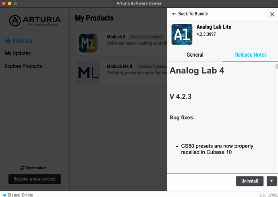
Task: Switch to the General tab
Action: pos(195,55)
